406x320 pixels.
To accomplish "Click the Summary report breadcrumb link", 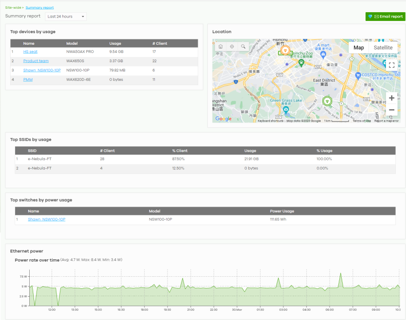I will point(40,8).
